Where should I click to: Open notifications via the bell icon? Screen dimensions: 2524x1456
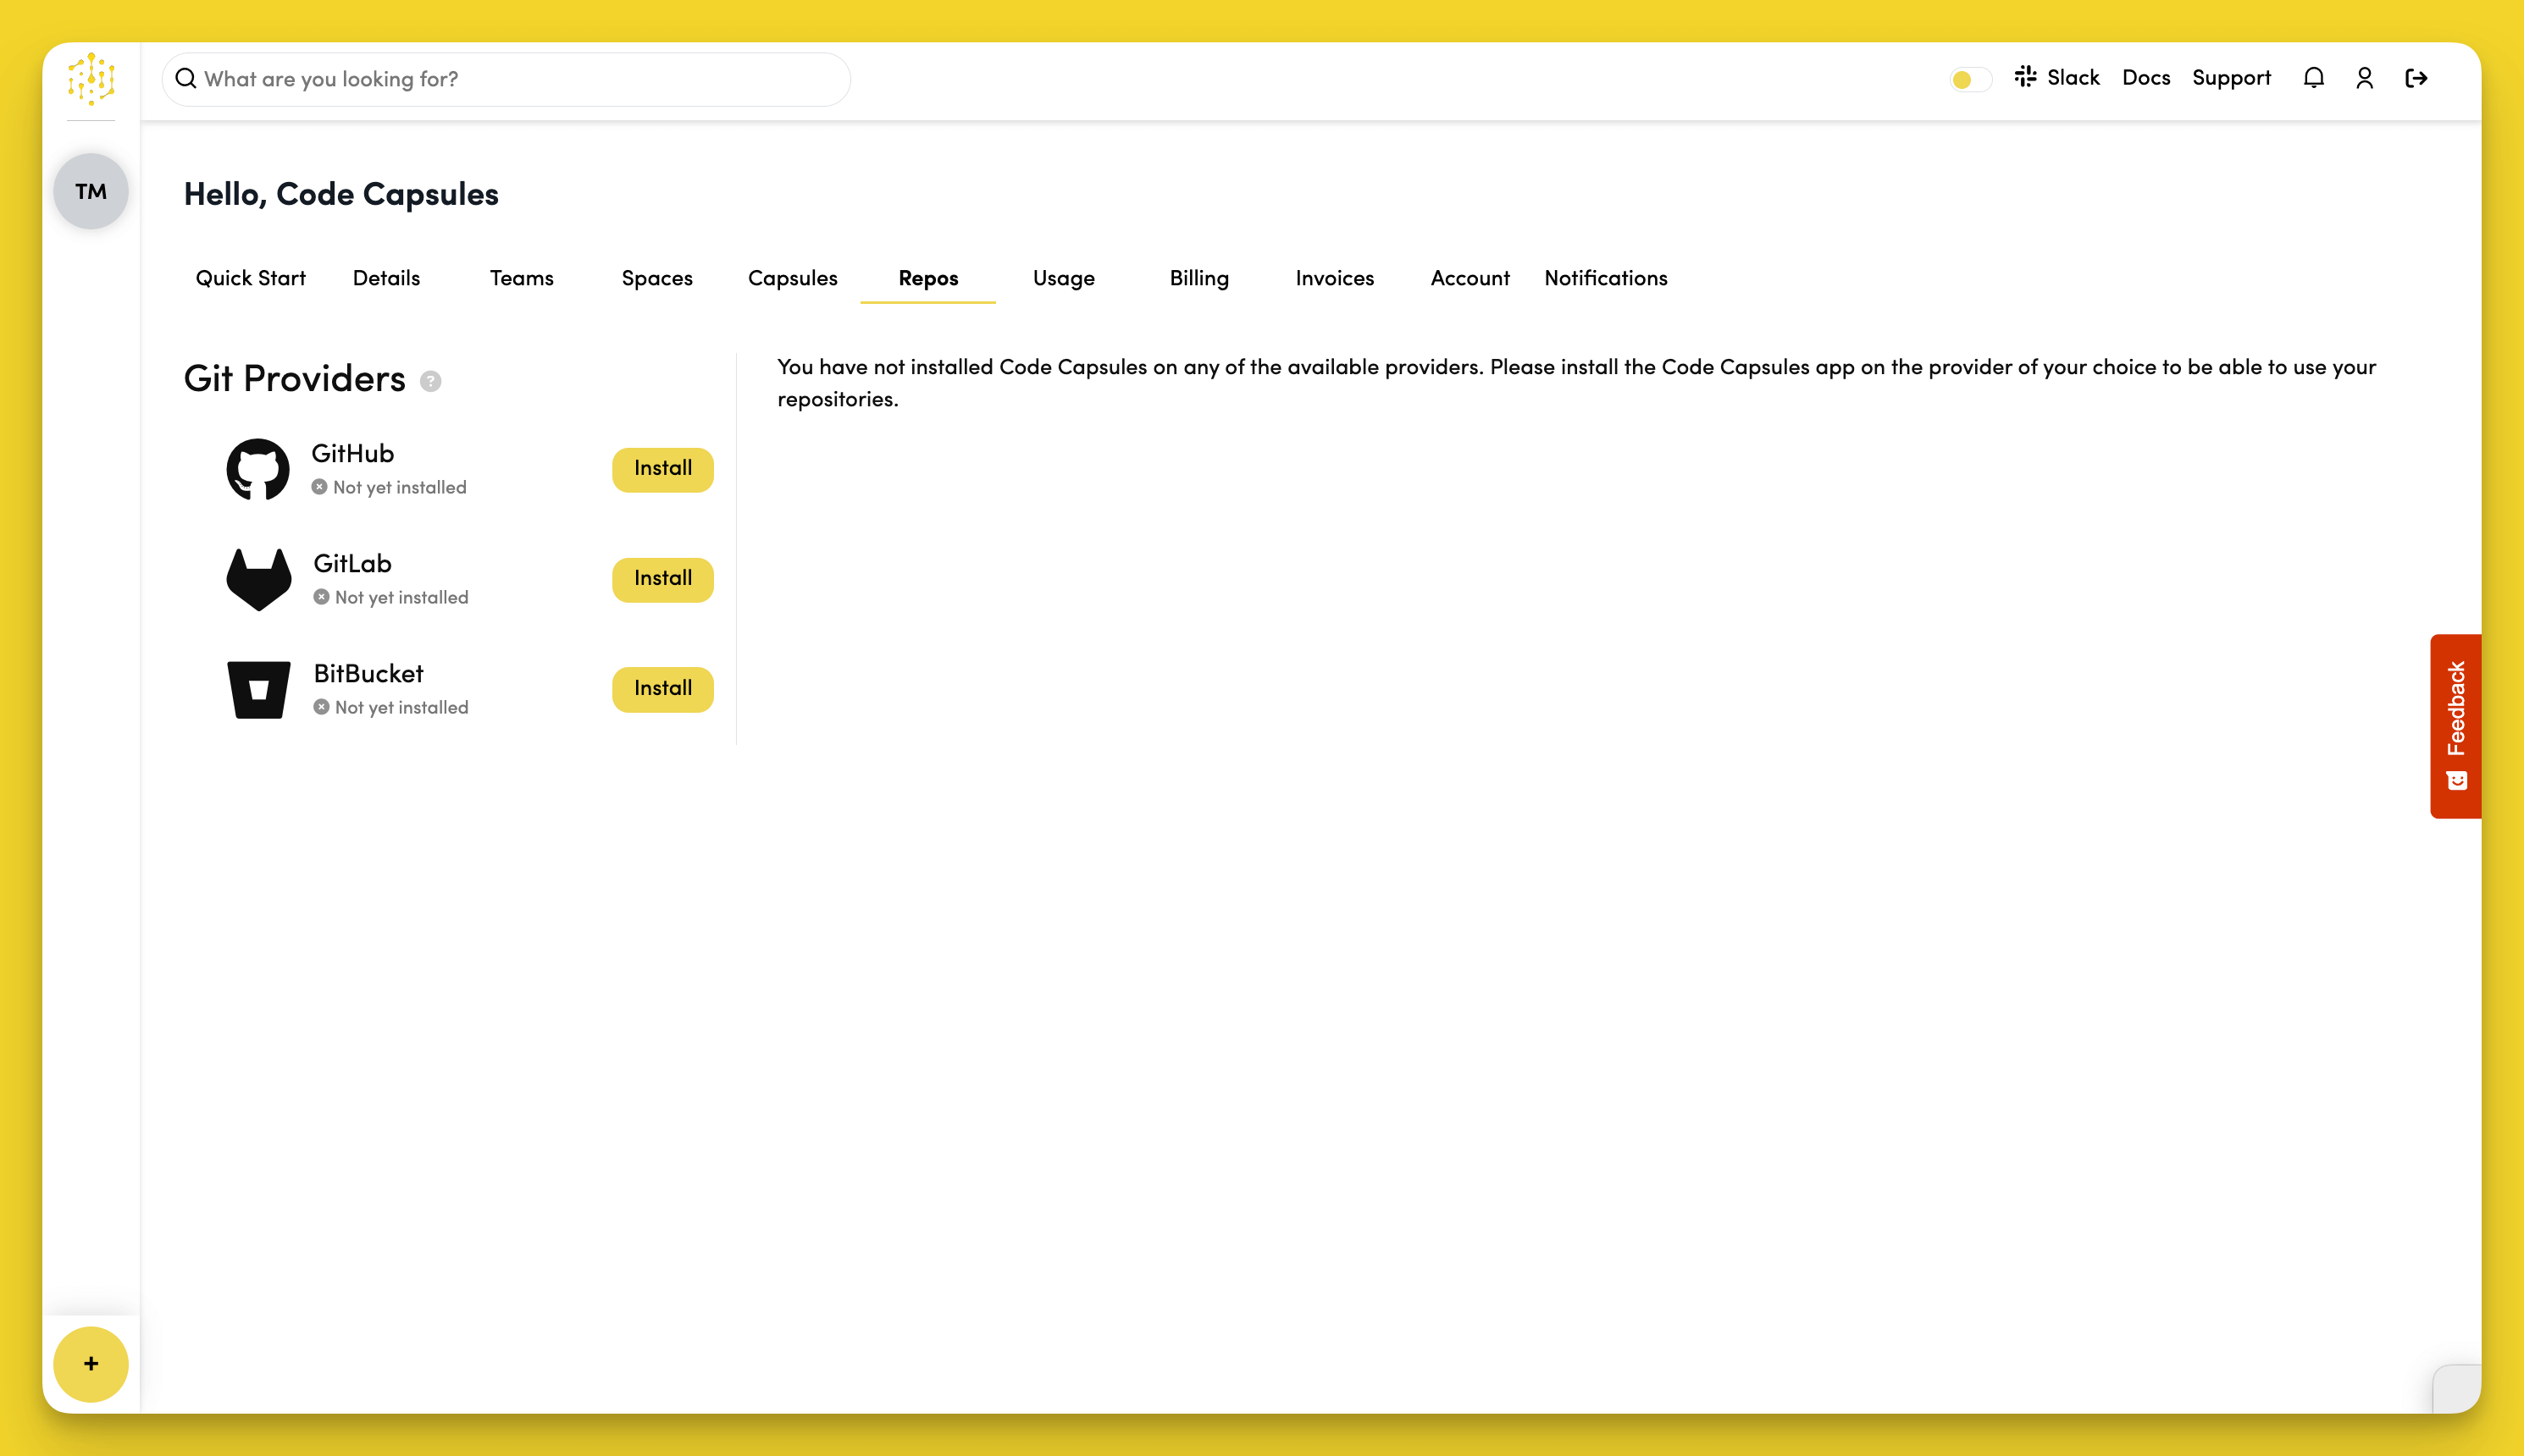[2314, 77]
